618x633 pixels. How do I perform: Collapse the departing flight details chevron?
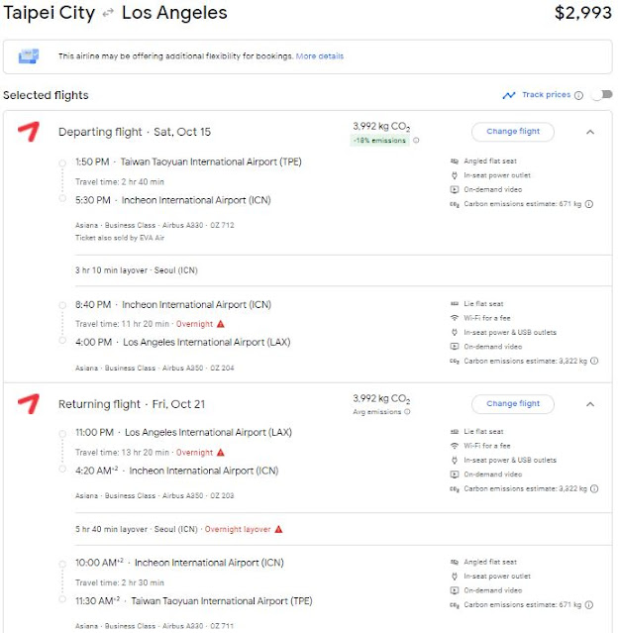590,131
